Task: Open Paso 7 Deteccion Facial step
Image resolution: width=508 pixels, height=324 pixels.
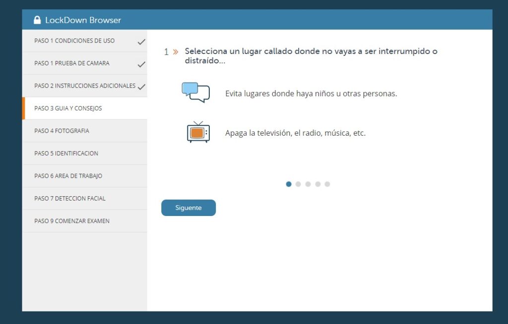Action: (x=69, y=199)
